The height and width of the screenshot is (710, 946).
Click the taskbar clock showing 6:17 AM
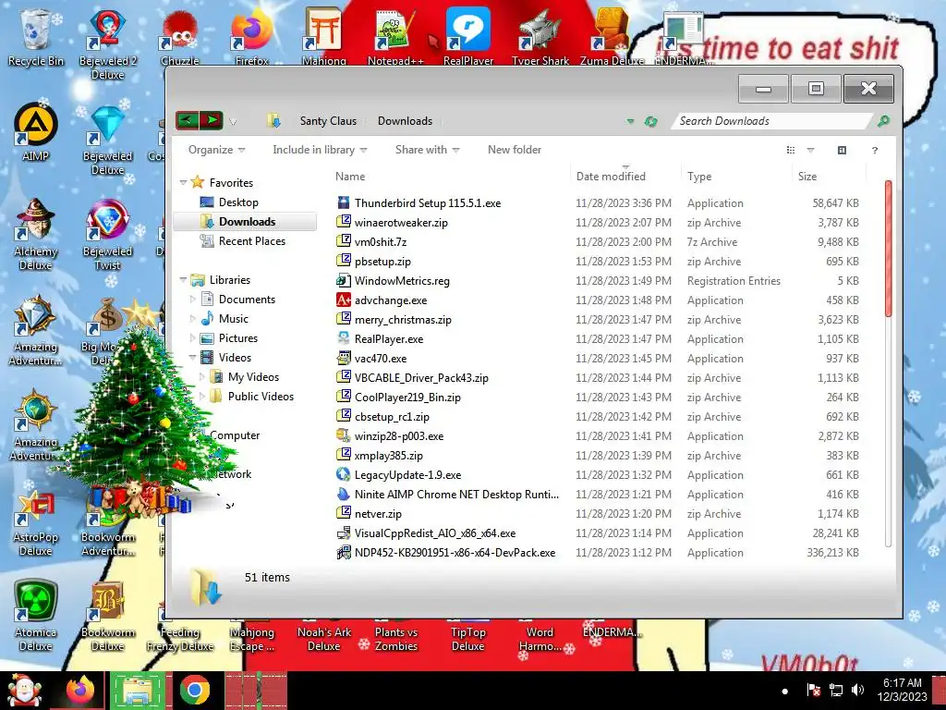[x=902, y=690]
